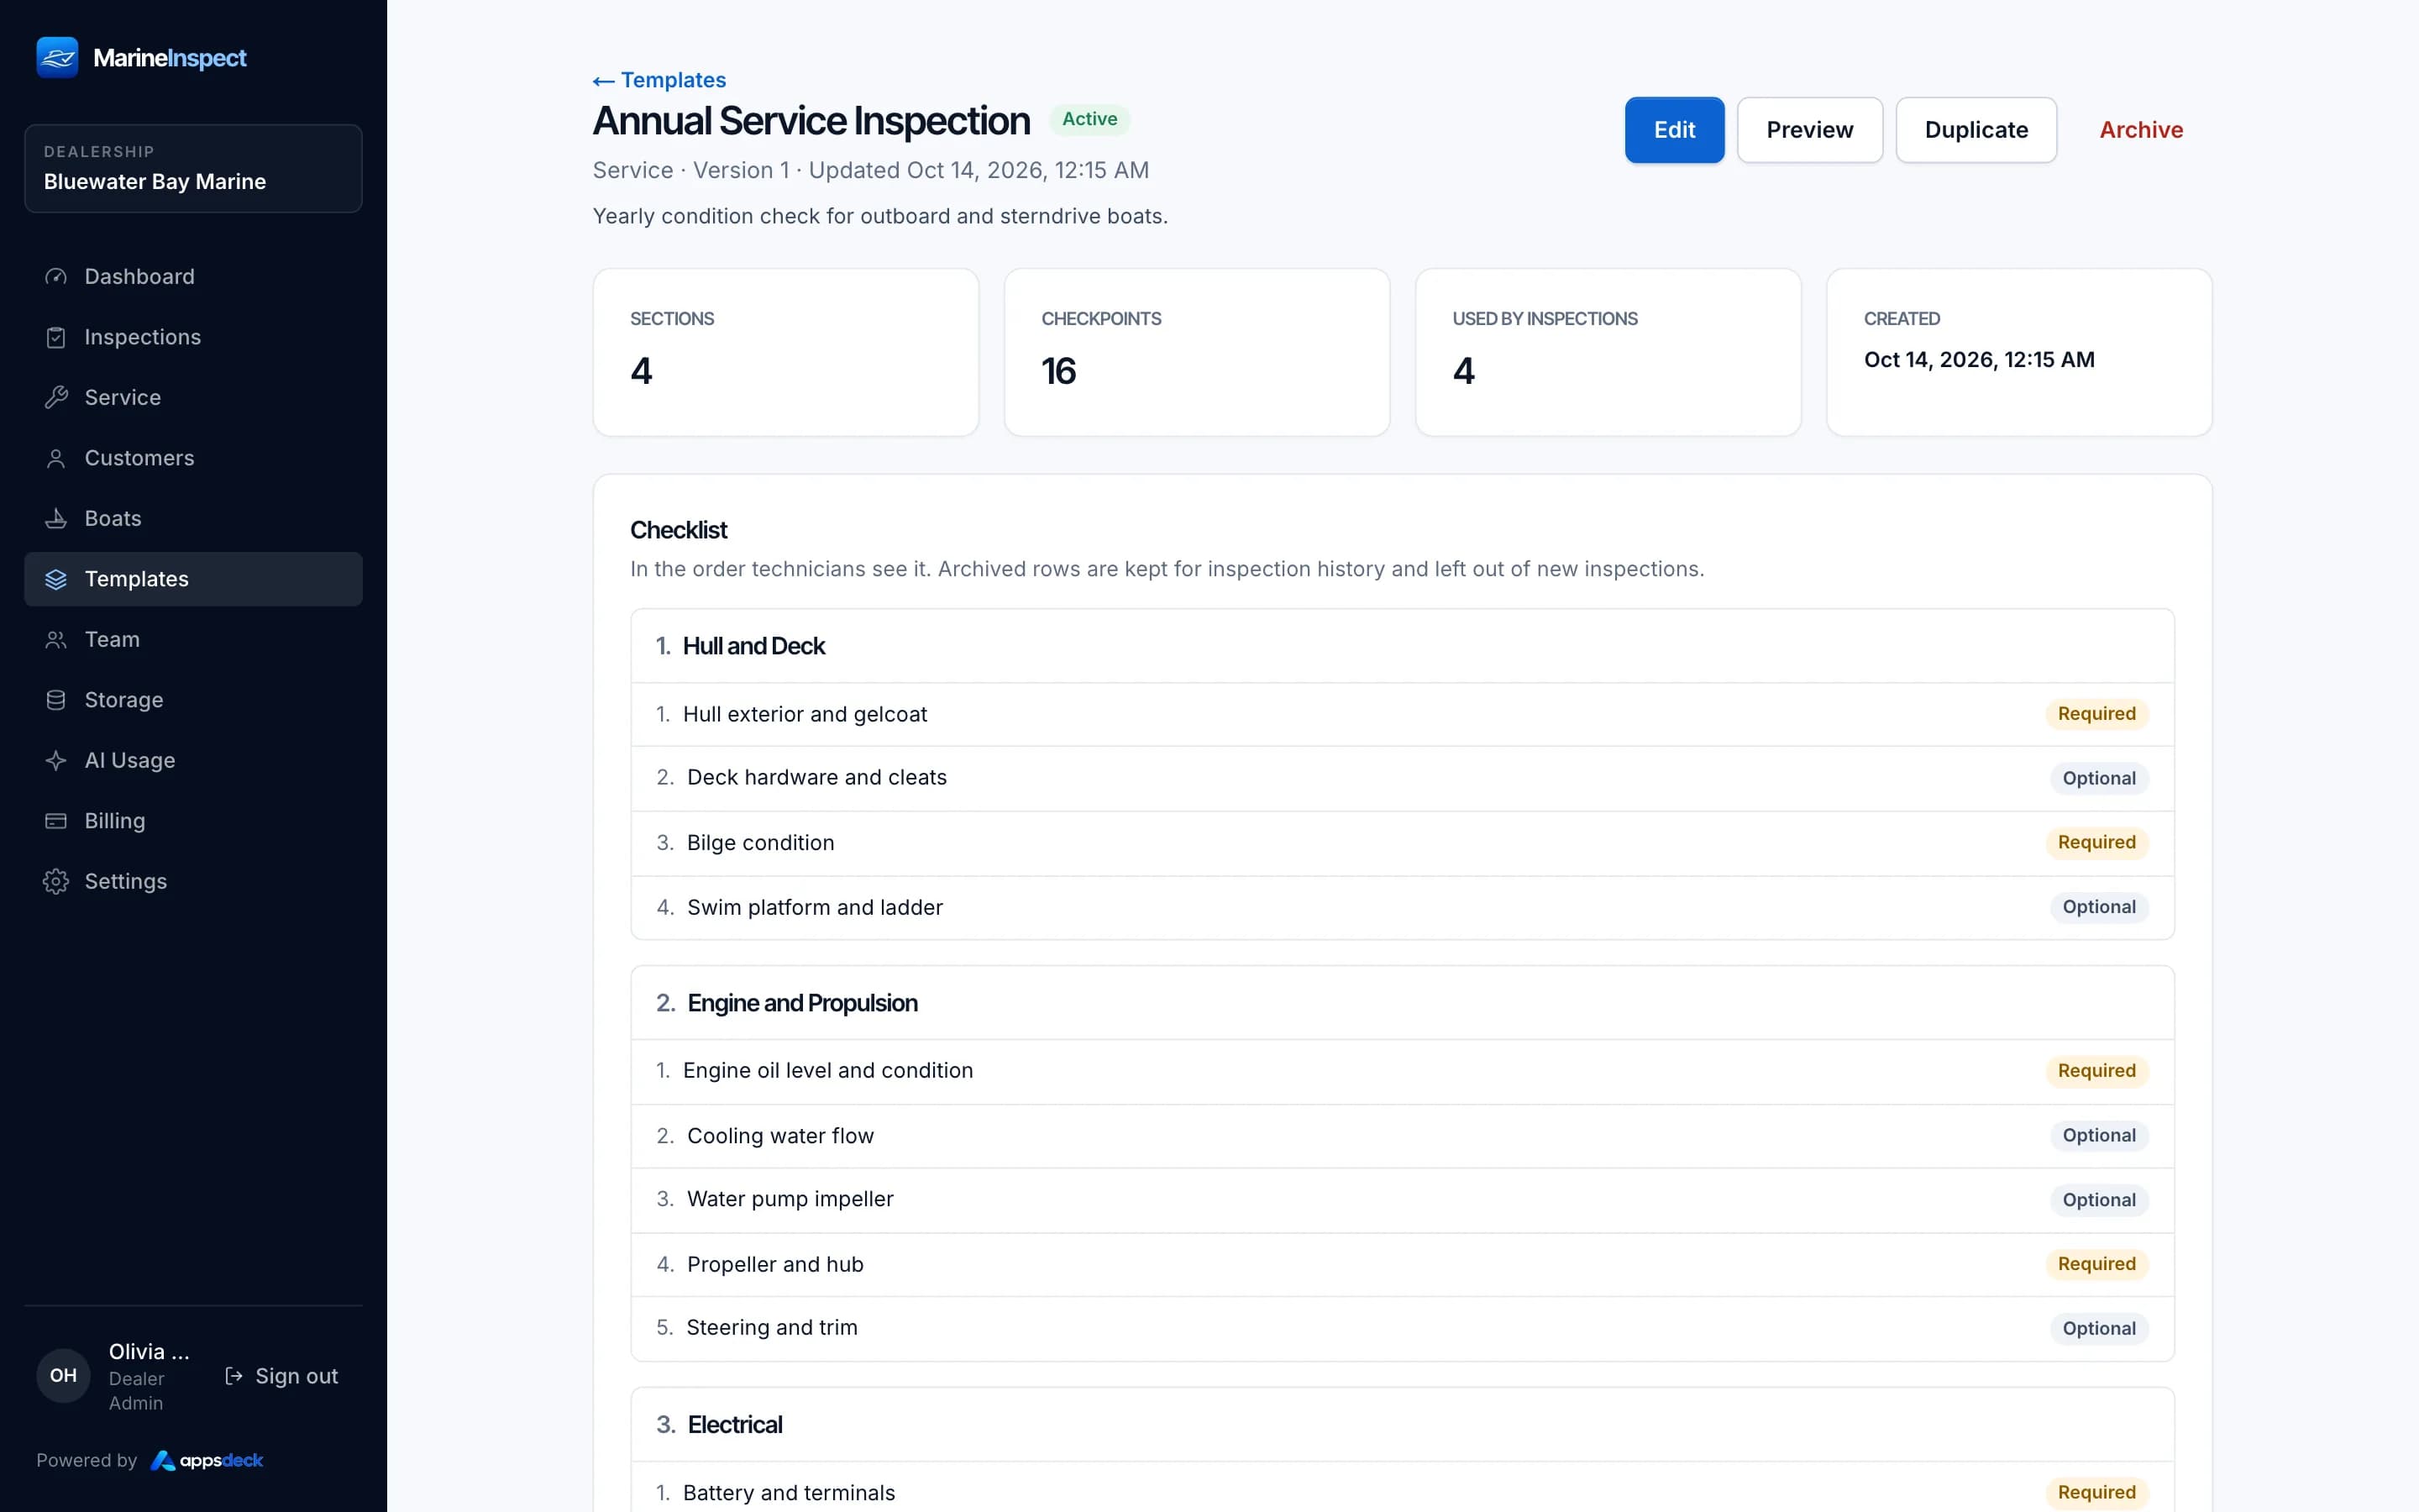Click 'Water pump impeller' checkpoint

point(1403,1200)
